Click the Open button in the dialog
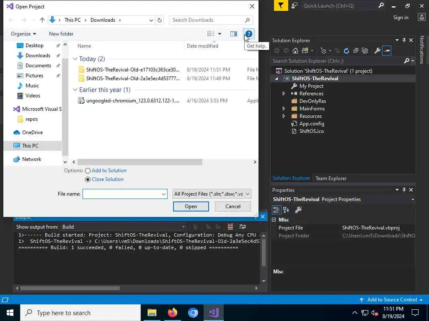 [x=191, y=206]
